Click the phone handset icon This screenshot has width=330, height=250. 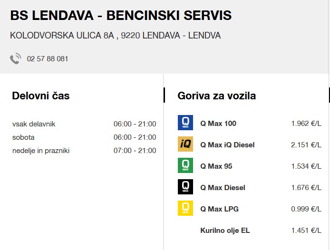click(x=16, y=59)
